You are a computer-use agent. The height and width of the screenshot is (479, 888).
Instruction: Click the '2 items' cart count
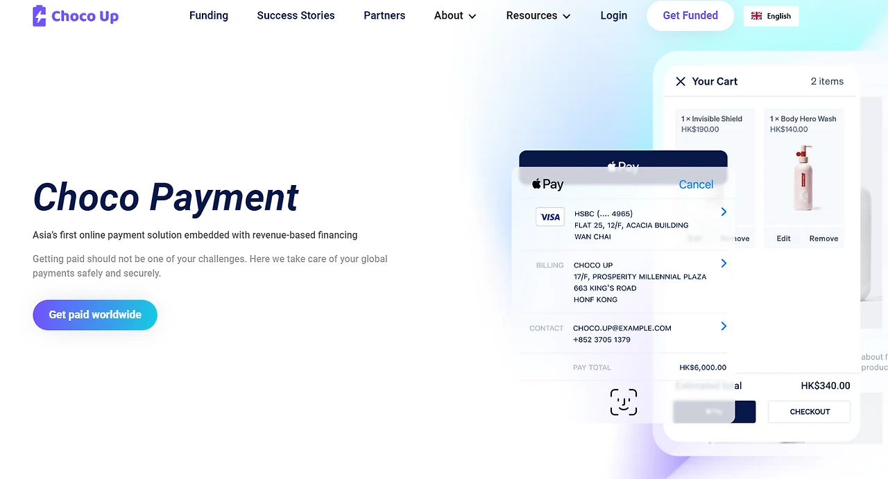(827, 81)
